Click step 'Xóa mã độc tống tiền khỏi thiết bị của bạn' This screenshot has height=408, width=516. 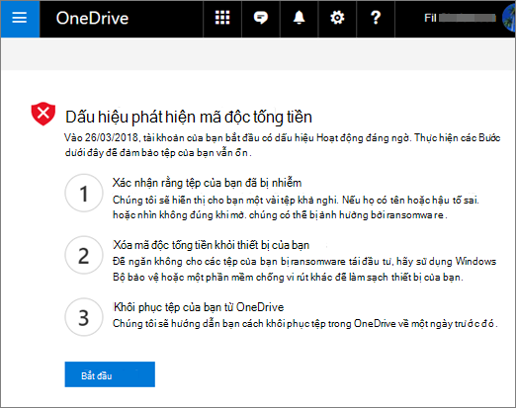(211, 245)
